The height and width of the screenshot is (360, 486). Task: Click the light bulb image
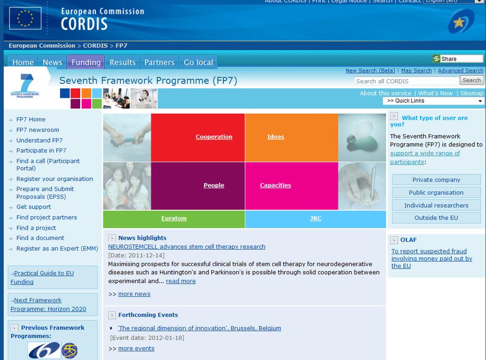pos(362,138)
